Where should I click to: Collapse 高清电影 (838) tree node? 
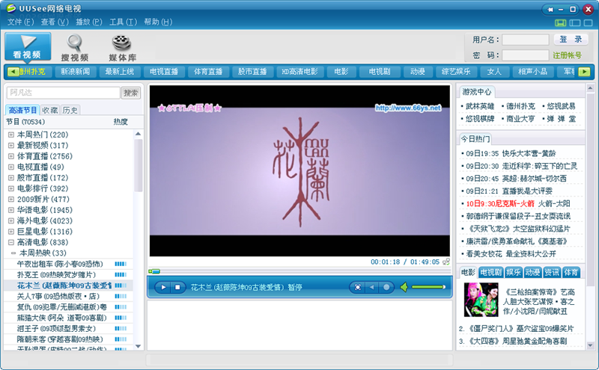pos(11,242)
